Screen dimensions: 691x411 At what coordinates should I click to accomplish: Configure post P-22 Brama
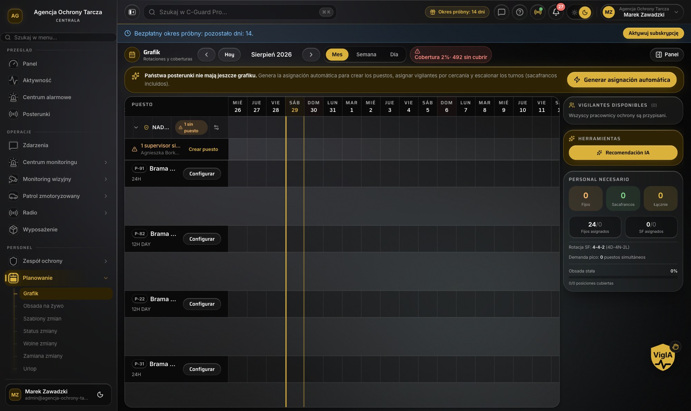tap(202, 304)
